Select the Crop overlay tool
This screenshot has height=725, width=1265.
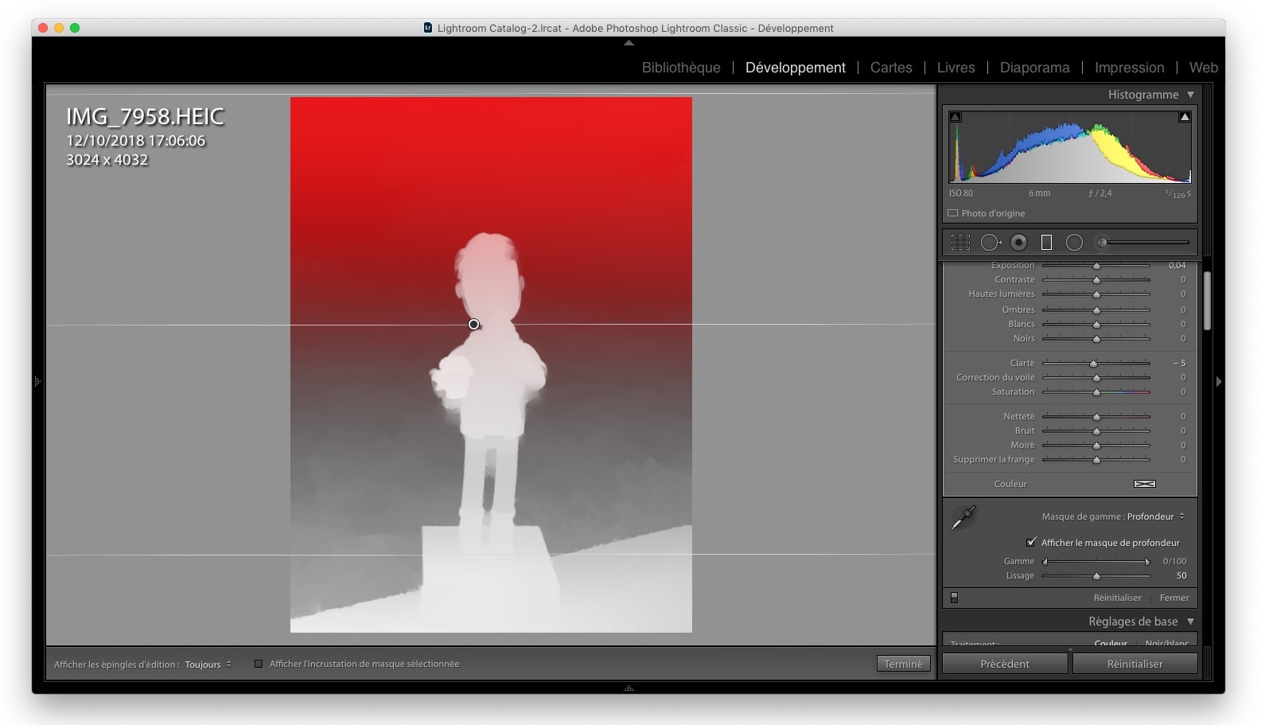pyautogui.click(x=960, y=243)
